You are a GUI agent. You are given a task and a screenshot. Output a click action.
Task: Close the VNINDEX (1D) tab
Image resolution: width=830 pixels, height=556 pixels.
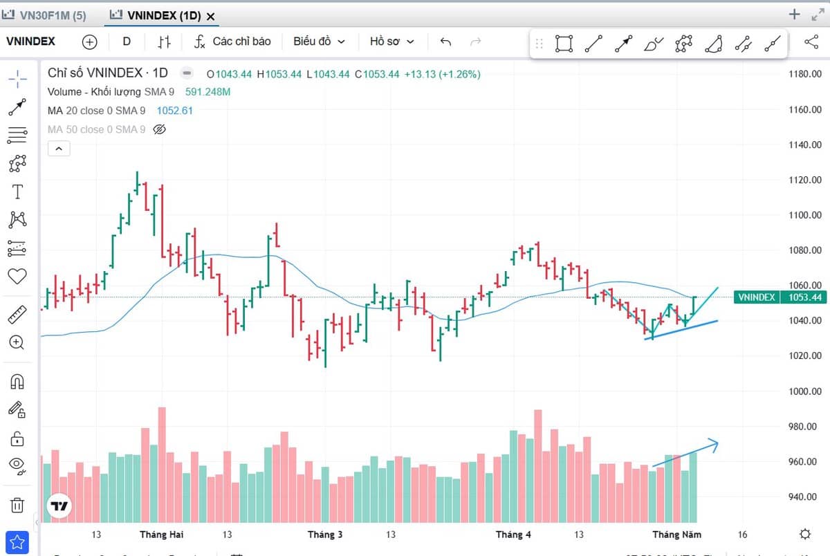pyautogui.click(x=210, y=16)
